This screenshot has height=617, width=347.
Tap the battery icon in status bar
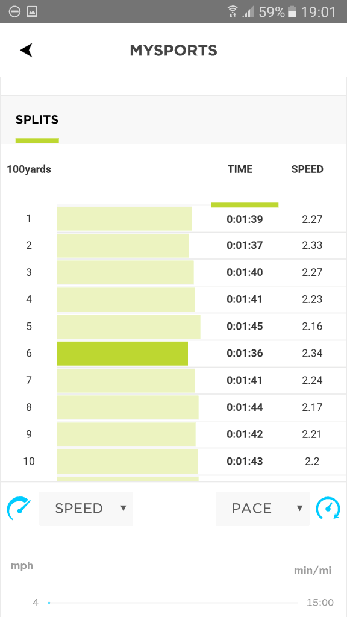[x=292, y=12]
